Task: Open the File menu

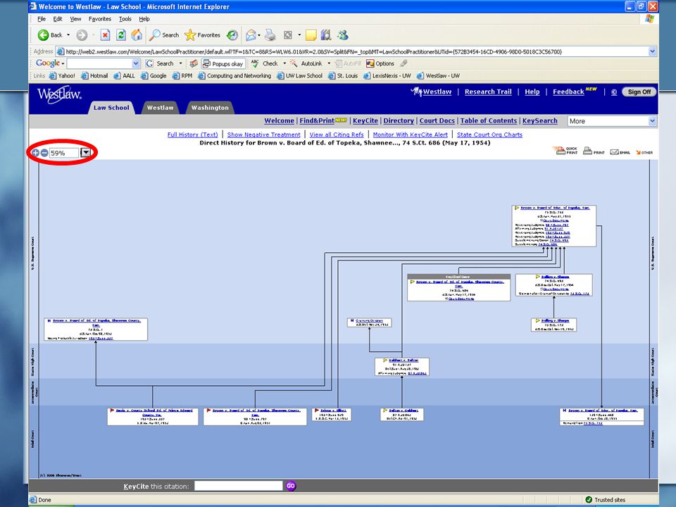Action: (42, 19)
